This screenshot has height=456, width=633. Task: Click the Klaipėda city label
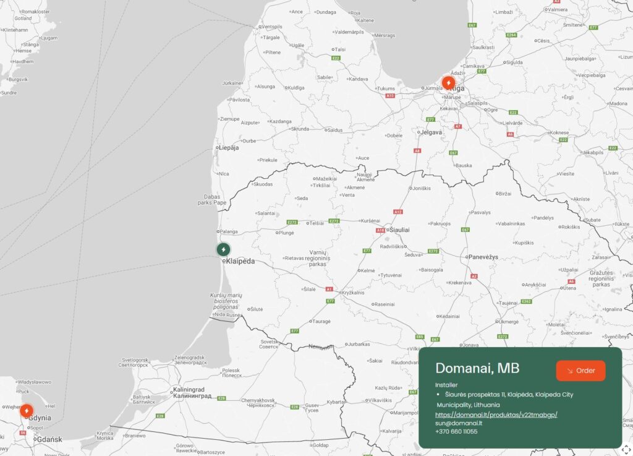[x=240, y=261]
